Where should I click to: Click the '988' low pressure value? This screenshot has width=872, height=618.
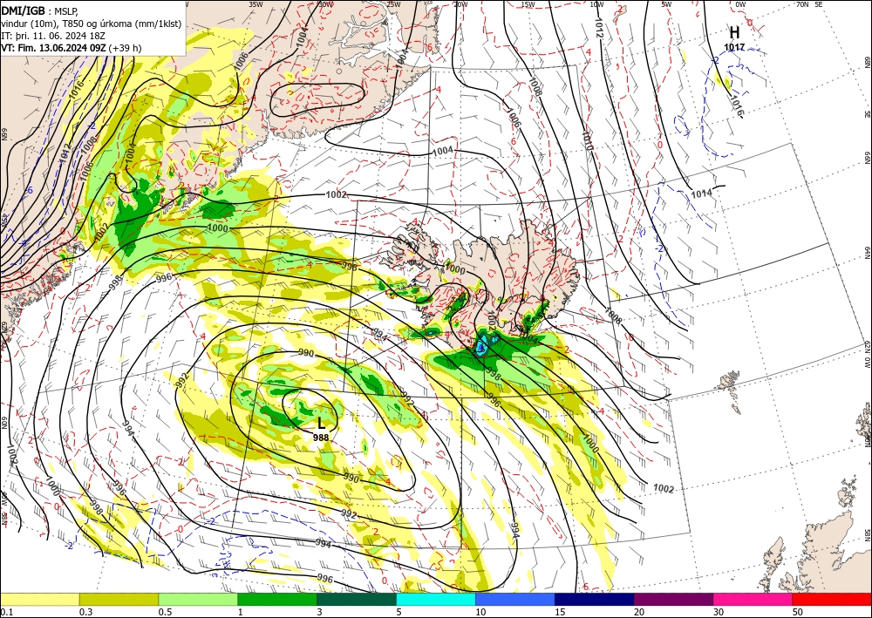coord(321,438)
